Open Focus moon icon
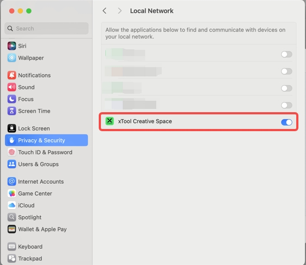This screenshot has height=265, width=306. point(12,99)
